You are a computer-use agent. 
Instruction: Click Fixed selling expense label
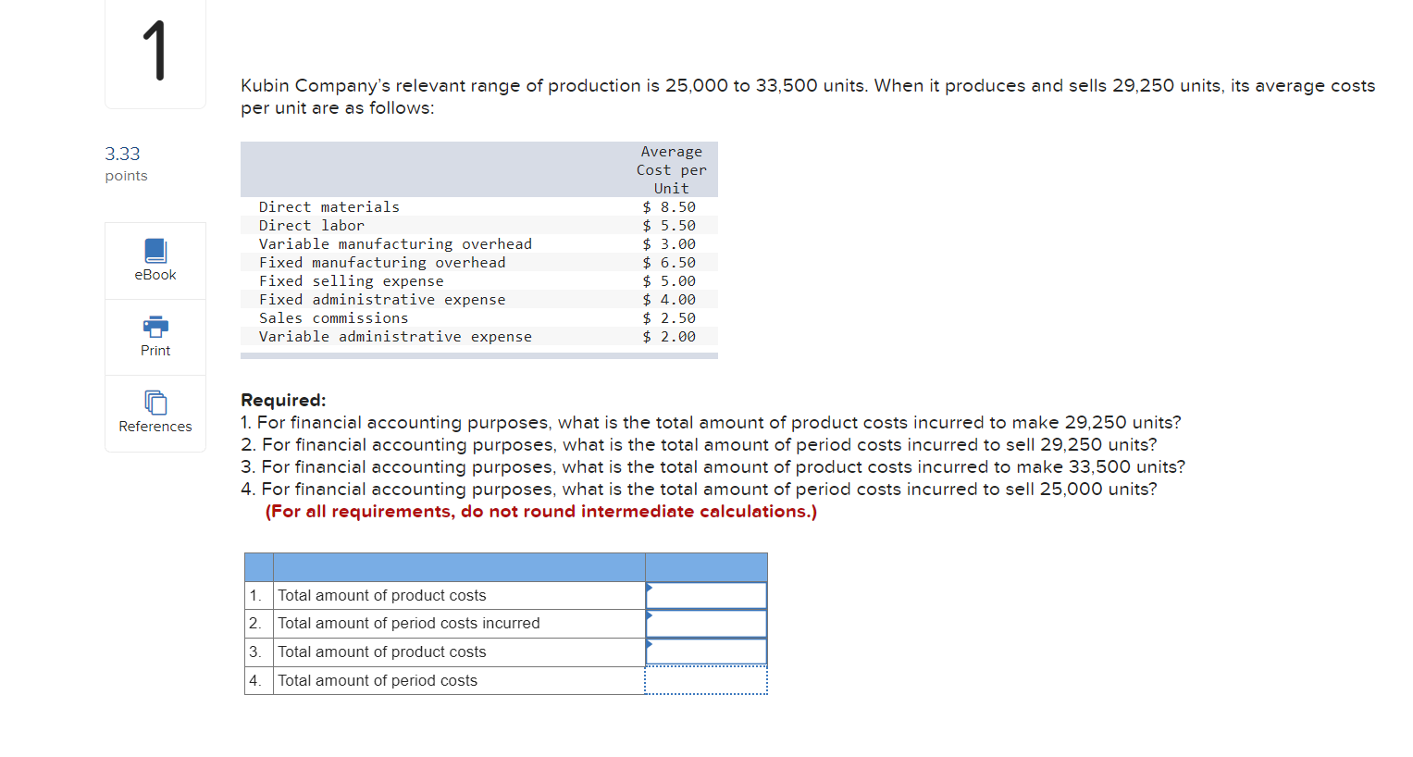(x=352, y=281)
